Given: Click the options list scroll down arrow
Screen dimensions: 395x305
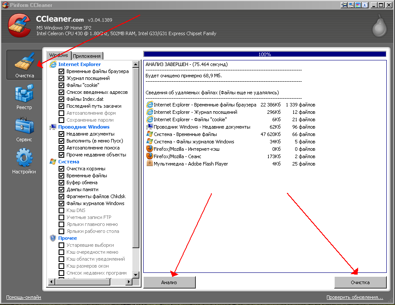Looking at the screenshot, I should (x=136, y=275).
